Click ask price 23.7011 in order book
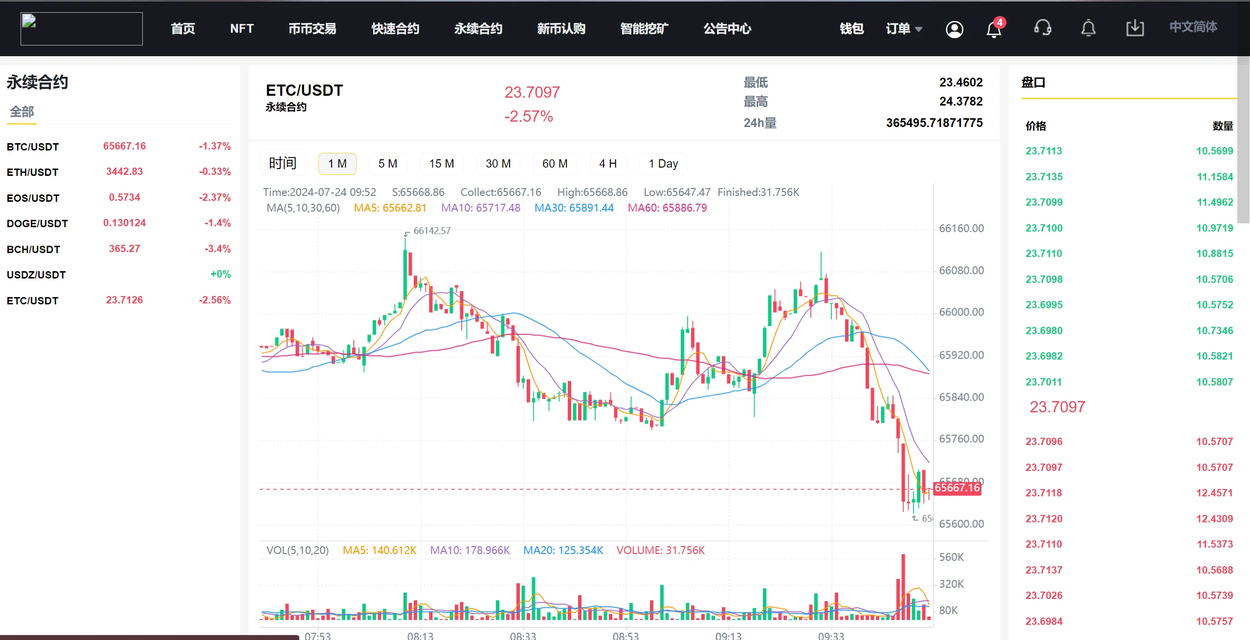This screenshot has width=1250, height=640. pos(1044,382)
